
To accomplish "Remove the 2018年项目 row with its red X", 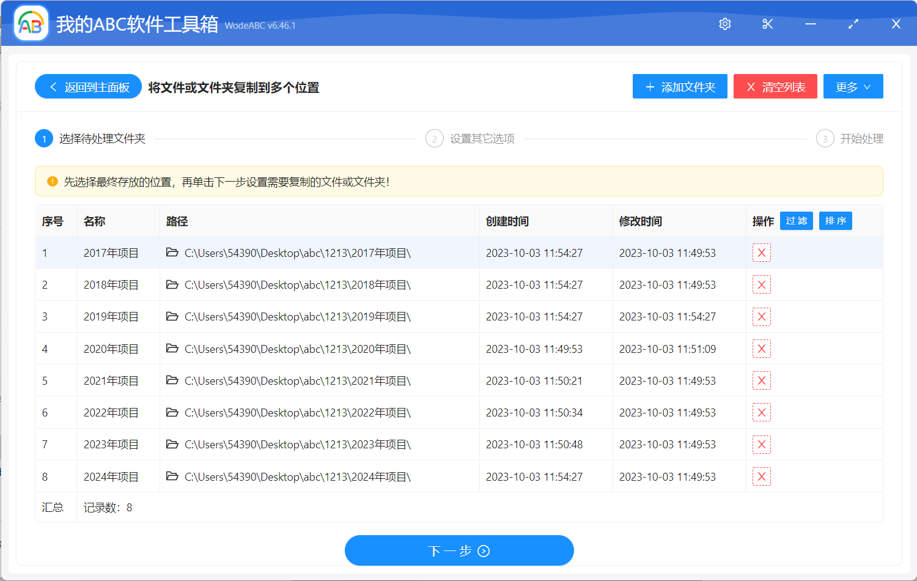I will pos(761,284).
